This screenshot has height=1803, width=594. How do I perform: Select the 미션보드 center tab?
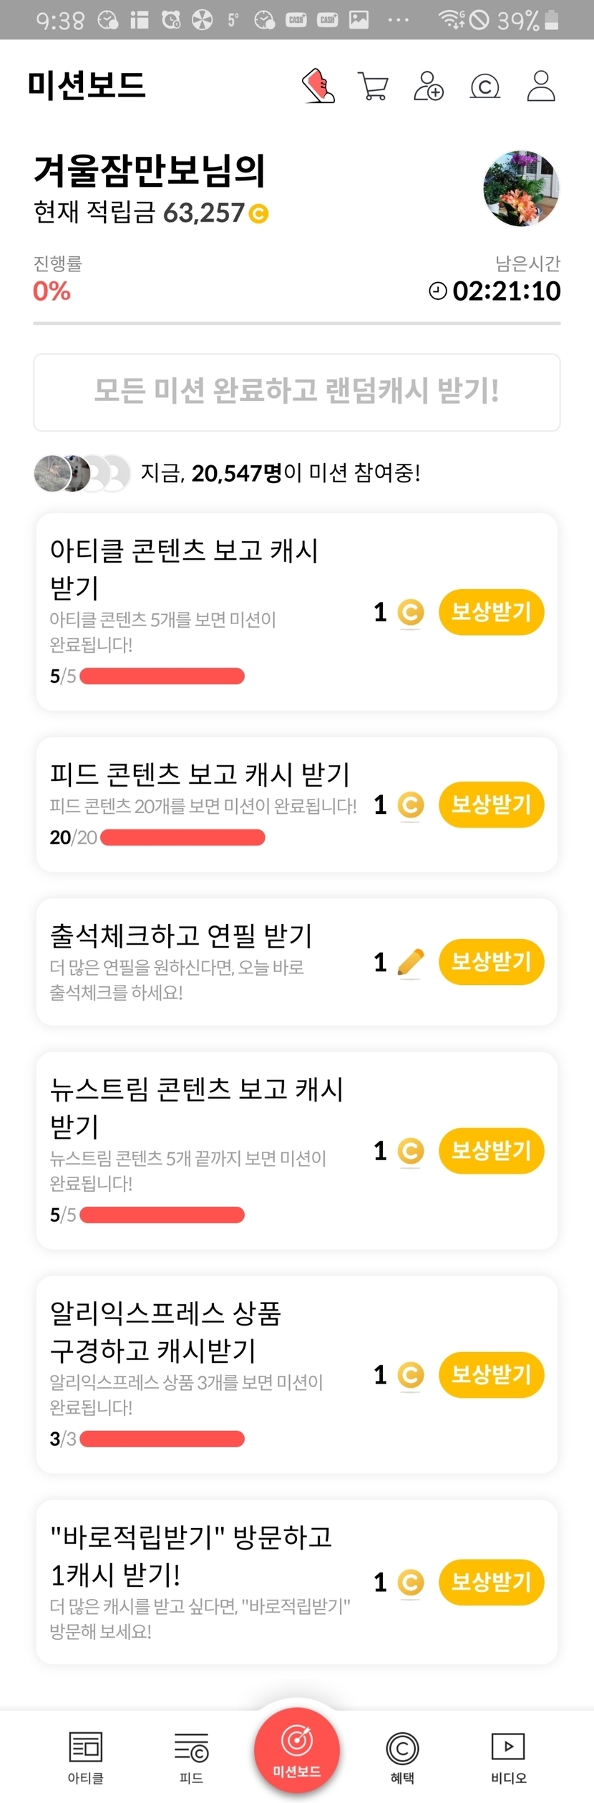click(x=297, y=1749)
